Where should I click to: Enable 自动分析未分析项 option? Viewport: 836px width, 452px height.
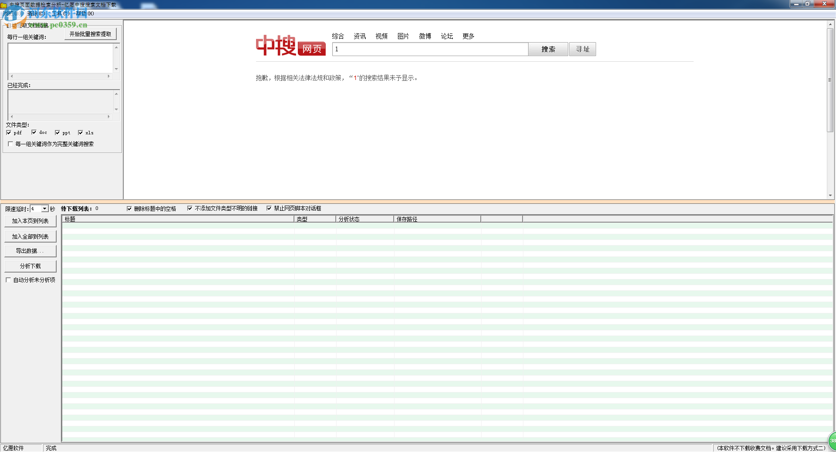[8, 280]
